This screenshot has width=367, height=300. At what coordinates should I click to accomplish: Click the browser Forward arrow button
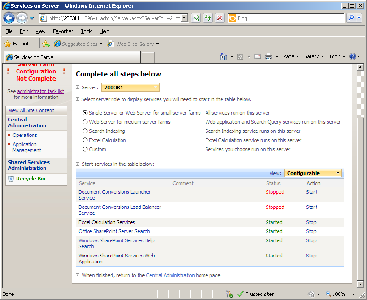pos(22,18)
